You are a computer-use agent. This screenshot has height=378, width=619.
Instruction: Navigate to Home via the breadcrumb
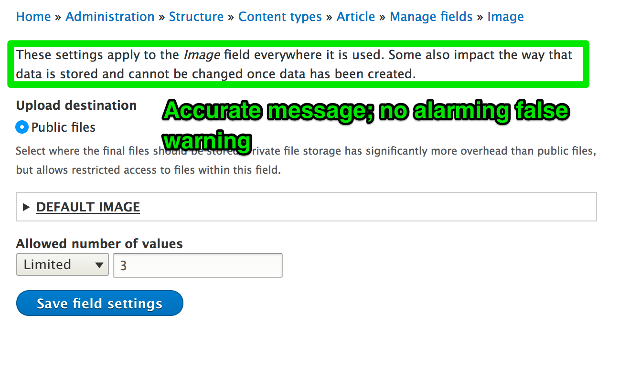33,16
